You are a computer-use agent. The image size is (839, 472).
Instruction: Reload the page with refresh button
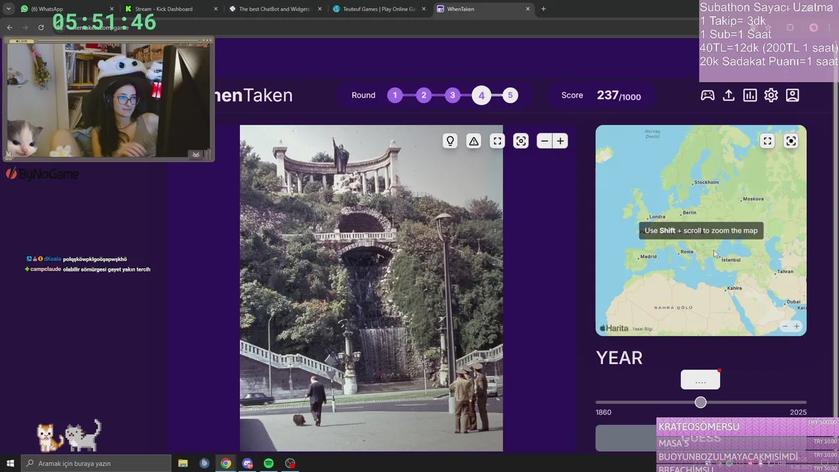pos(41,28)
